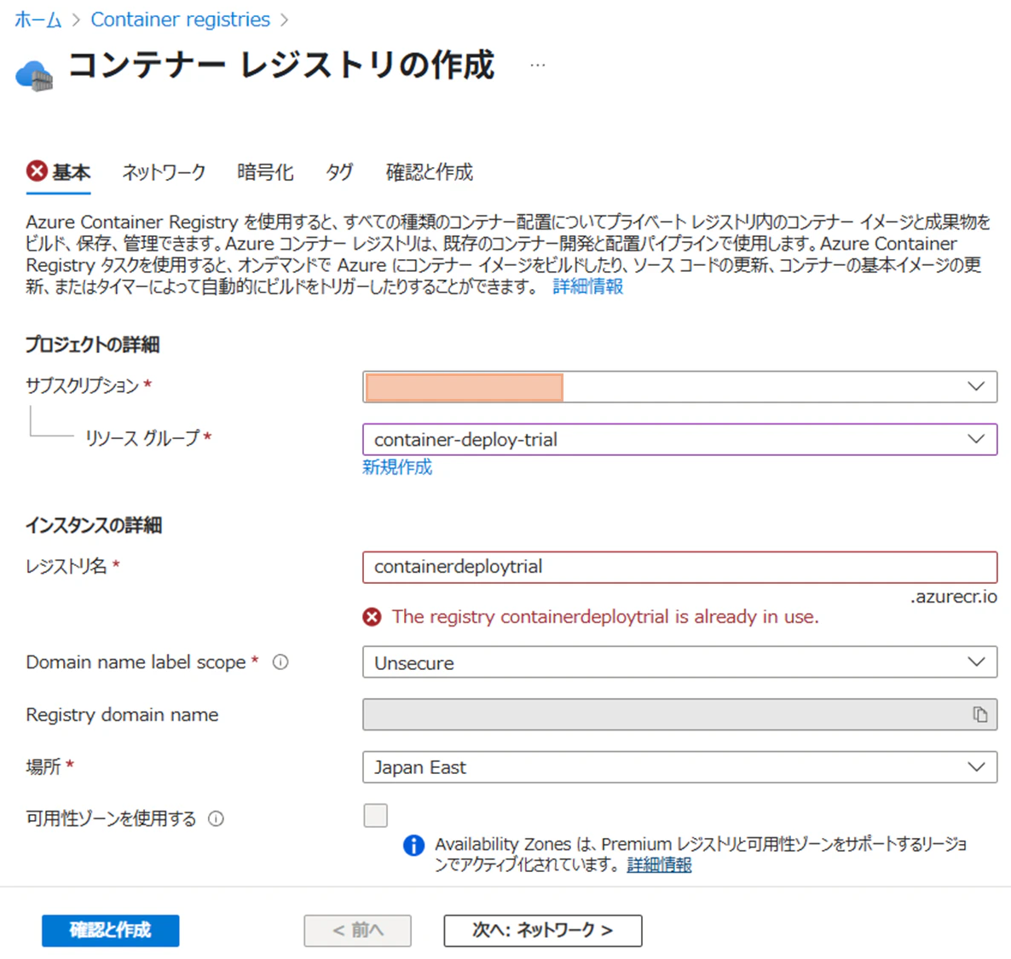The height and width of the screenshot is (959, 1011).
Task: Click the < 前へ button
Action: point(357,930)
